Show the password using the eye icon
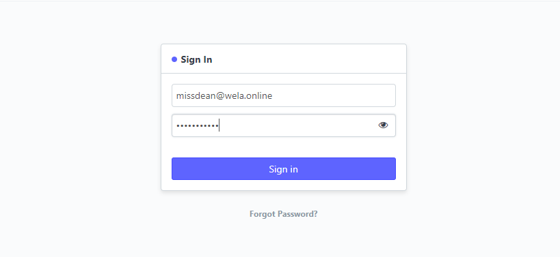This screenshot has height=257, width=560. point(383,125)
